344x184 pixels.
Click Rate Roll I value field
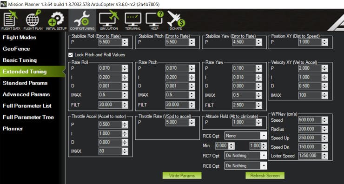pos(110,77)
